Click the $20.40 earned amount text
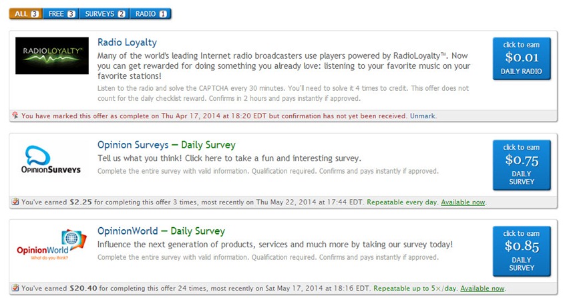This screenshot has width=563, height=298. pyautogui.click(x=83, y=288)
